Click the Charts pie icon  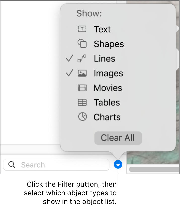(x=82, y=117)
